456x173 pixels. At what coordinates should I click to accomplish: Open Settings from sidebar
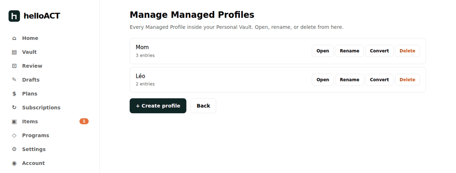[34, 149]
